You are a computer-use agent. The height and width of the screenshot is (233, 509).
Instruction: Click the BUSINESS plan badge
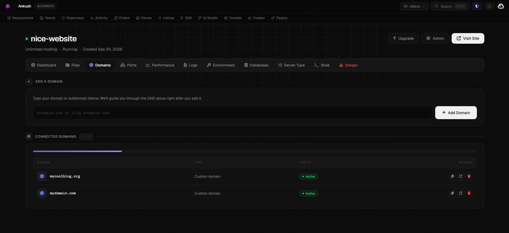coord(45,6)
